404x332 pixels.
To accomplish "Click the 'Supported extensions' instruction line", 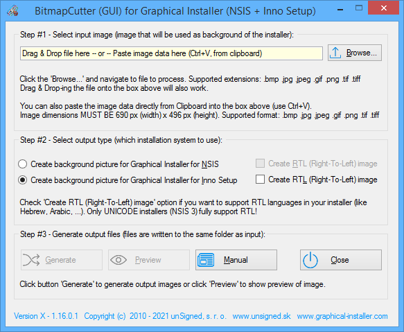I will pyautogui.click(x=190, y=79).
